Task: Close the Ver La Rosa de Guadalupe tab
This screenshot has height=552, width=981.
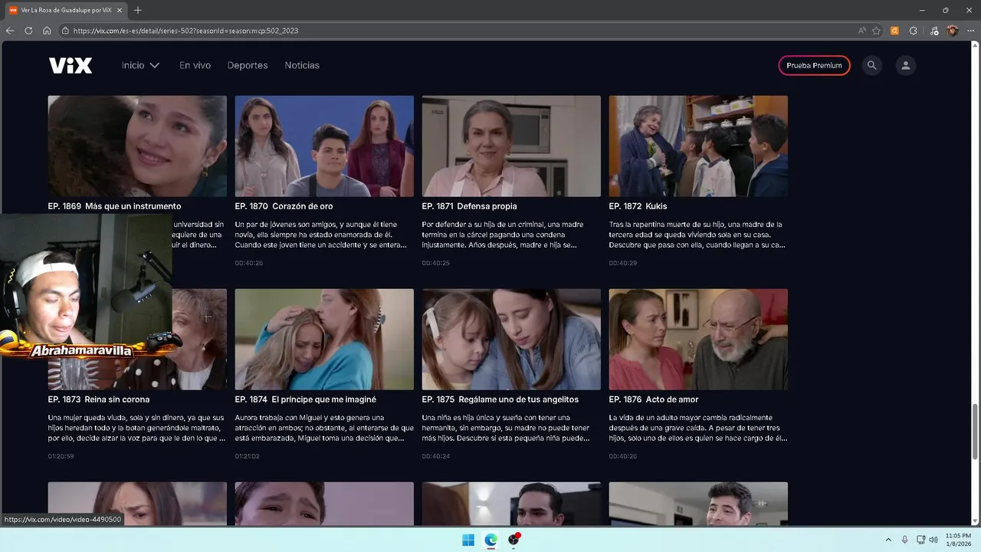Action: (119, 10)
